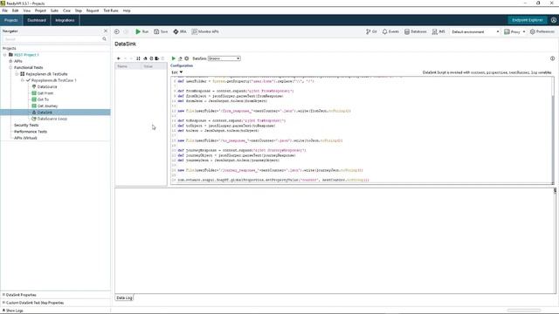Expand the APIs tree node
The image size is (559, 314).
10,61
